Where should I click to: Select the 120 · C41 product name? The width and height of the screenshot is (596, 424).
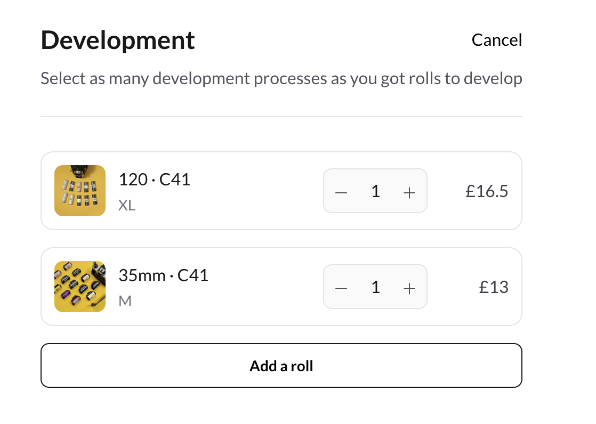[x=154, y=180]
